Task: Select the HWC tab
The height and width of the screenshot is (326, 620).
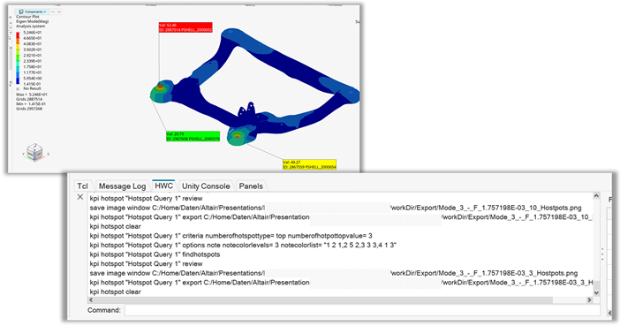Action: (x=163, y=186)
